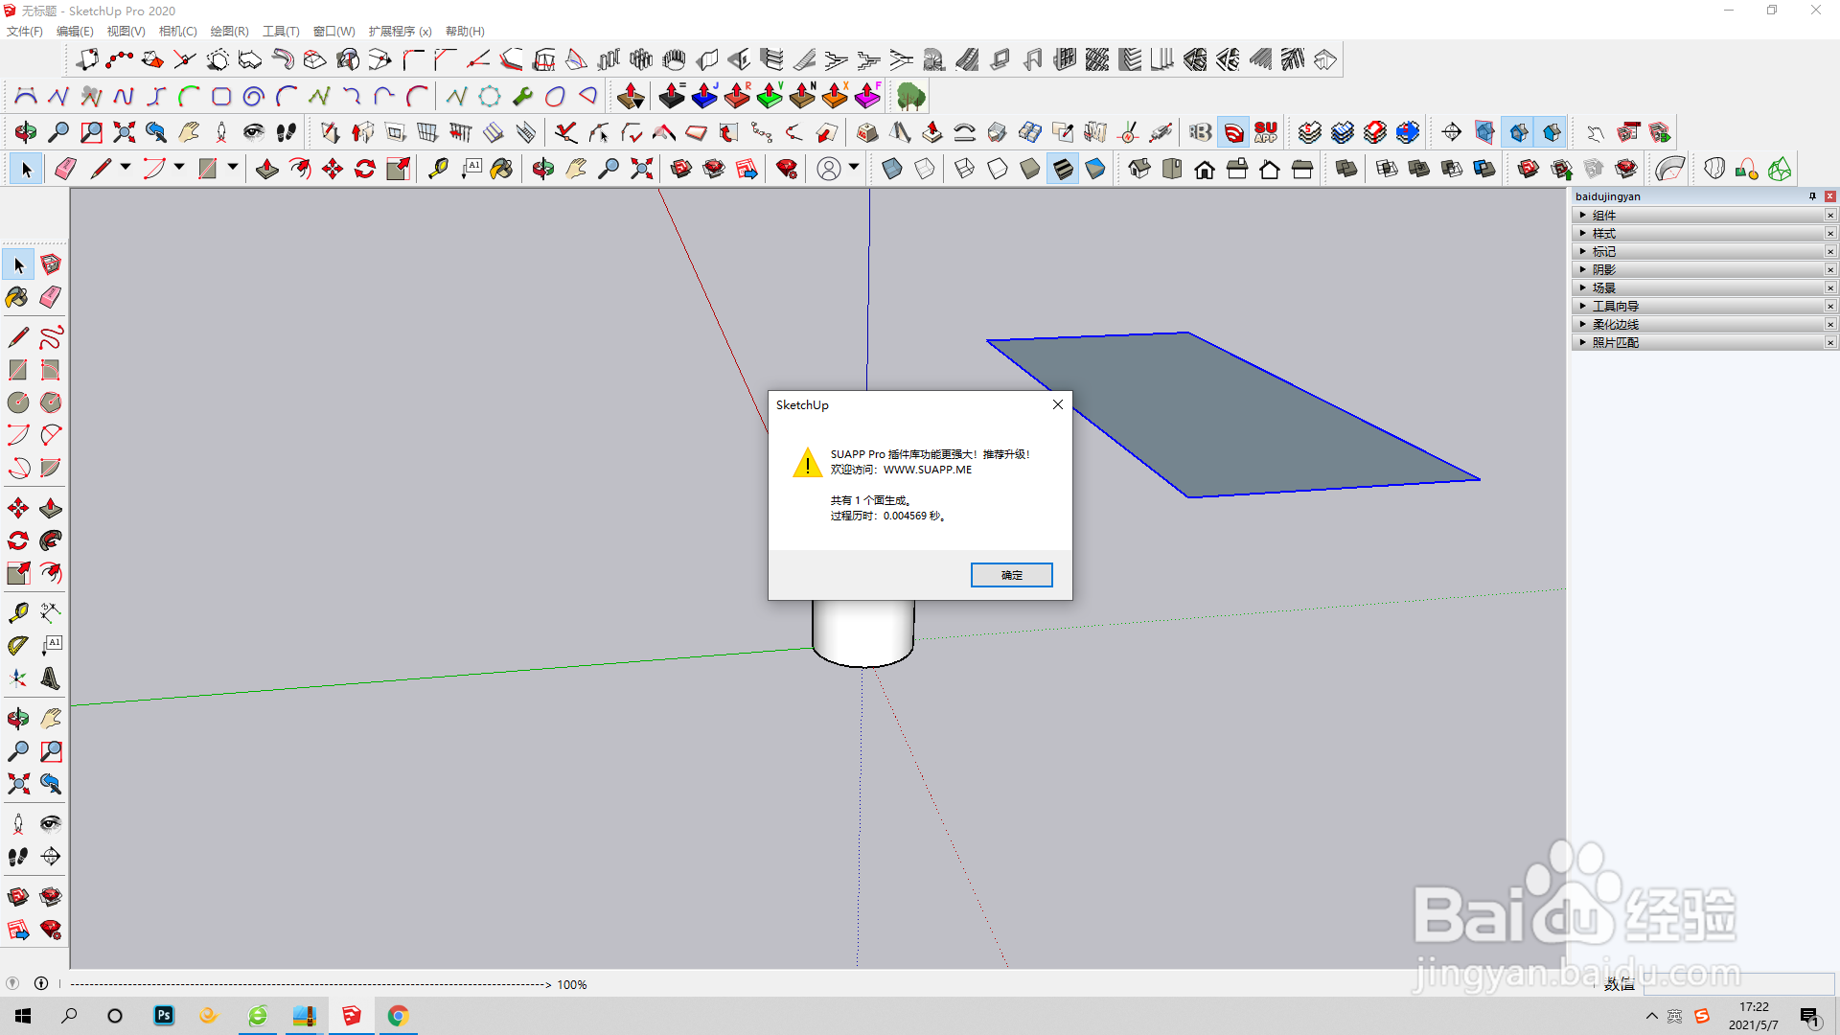1840x1035 pixels.
Task: Activate the Walk tool in left toolbar
Action: point(18,857)
